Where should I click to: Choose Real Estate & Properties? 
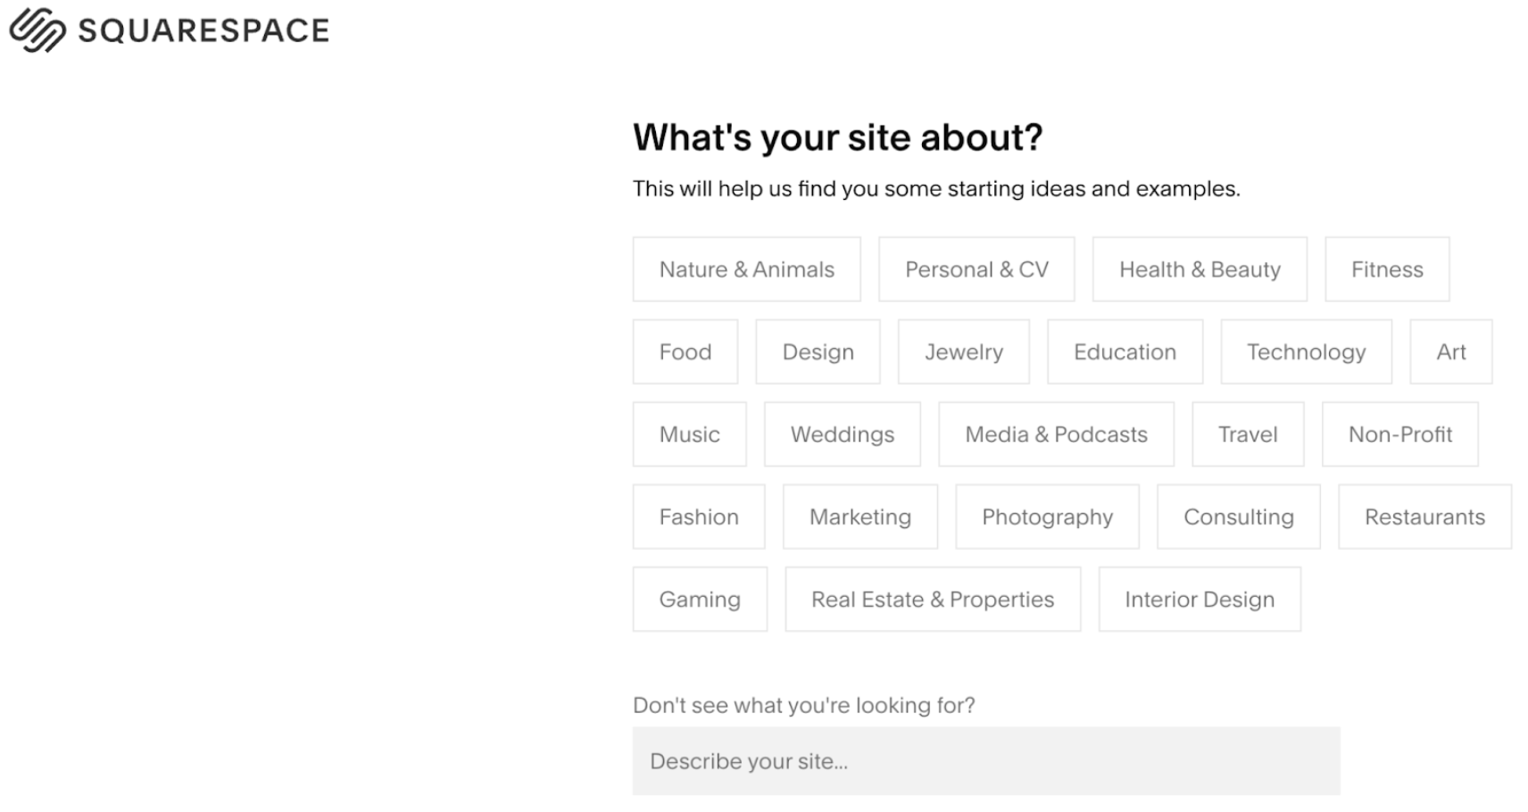pyautogui.click(x=932, y=599)
